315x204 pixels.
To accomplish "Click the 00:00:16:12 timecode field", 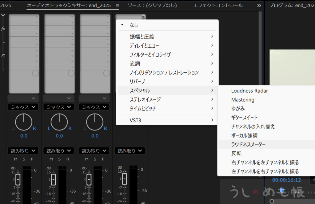I will pos(286,180).
